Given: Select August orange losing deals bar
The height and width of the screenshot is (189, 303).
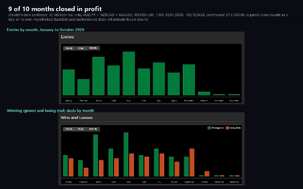Looking at the screenshot, I should [177, 169].
